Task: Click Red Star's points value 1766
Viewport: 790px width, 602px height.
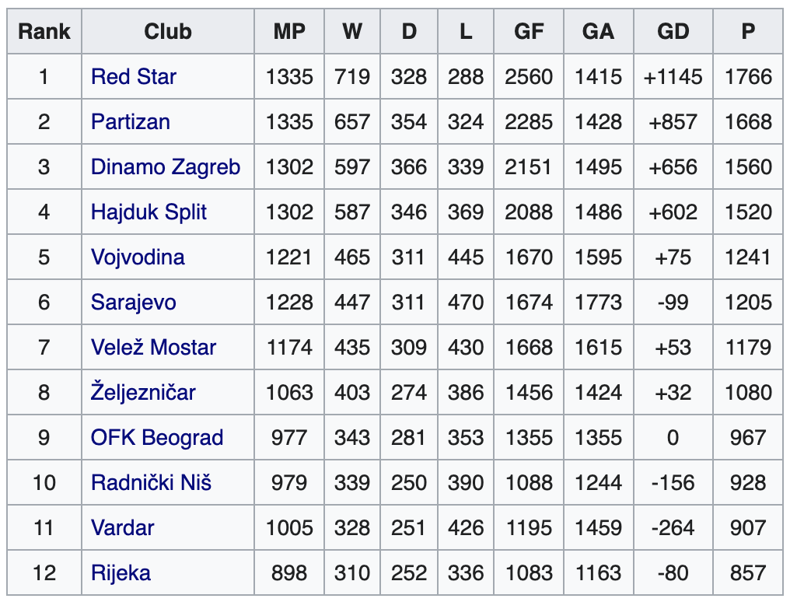Action: (748, 77)
